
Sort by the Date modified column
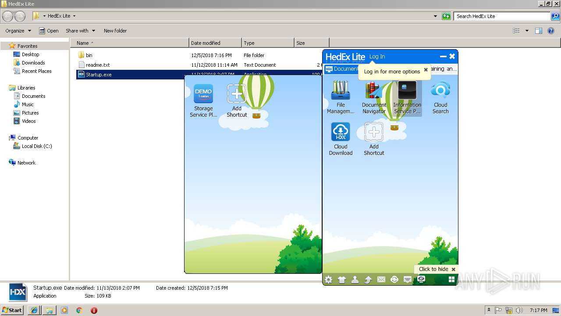215,43
